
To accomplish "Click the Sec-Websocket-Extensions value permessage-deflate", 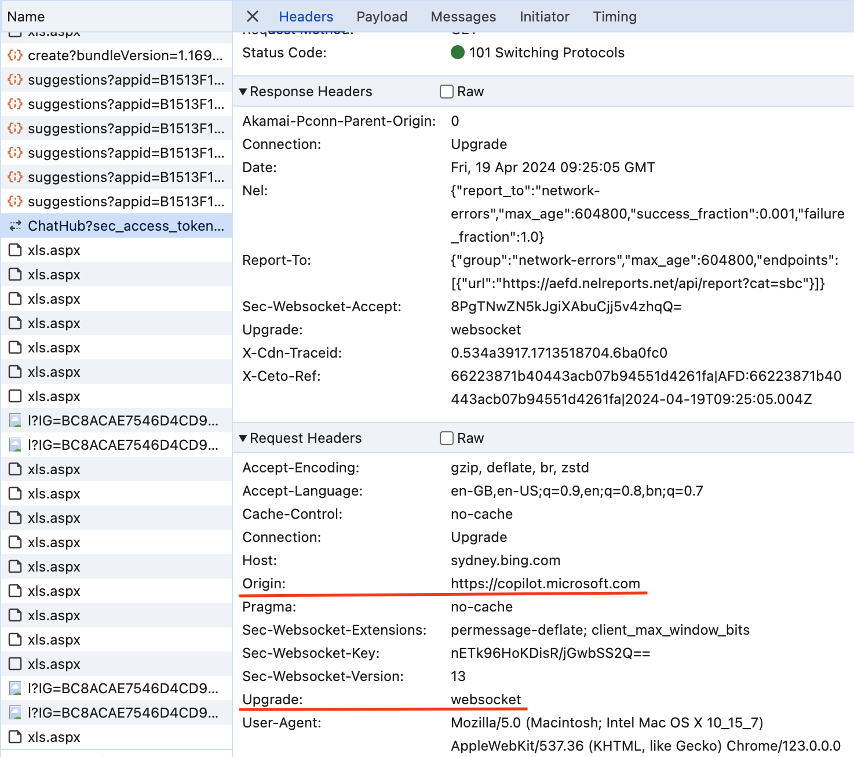I will tap(600, 630).
